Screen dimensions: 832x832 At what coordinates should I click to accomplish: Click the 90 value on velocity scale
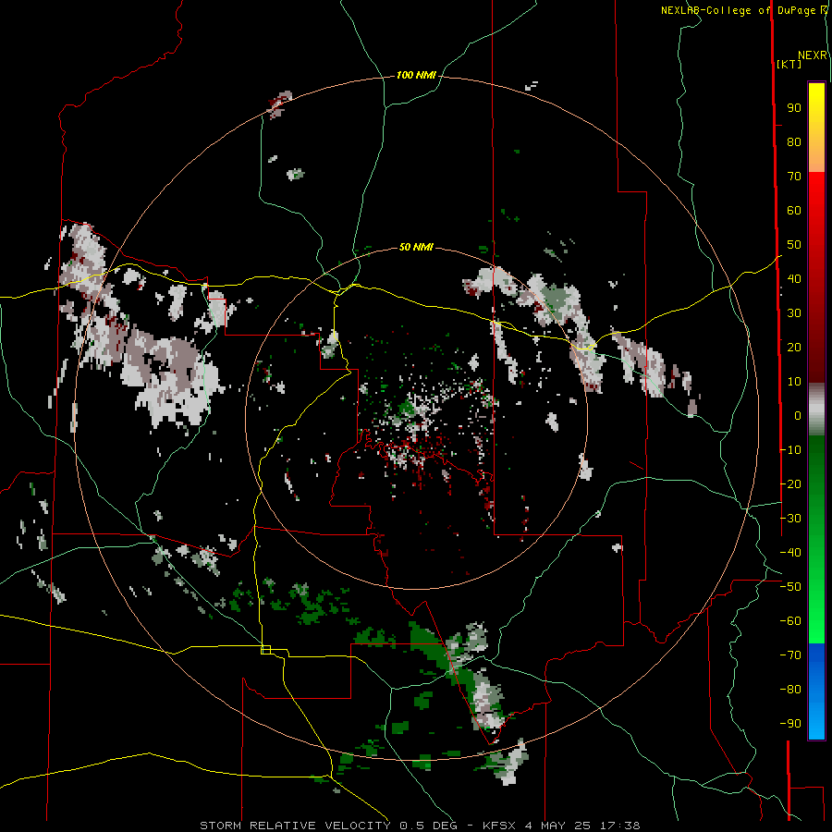(x=794, y=108)
